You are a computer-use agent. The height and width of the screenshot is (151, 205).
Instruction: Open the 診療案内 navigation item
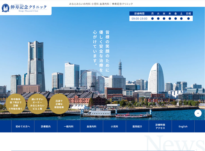click(46, 127)
